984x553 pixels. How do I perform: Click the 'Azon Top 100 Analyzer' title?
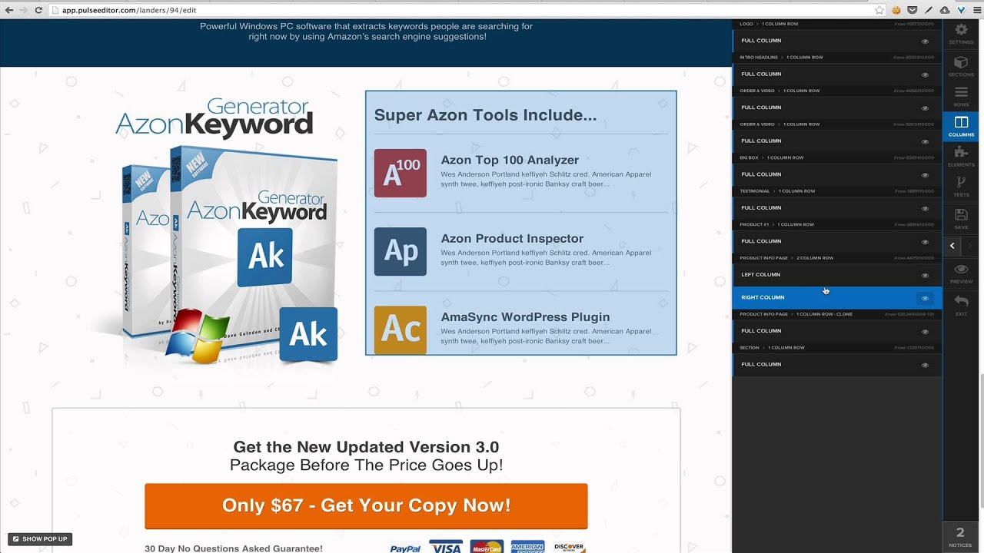tap(510, 160)
